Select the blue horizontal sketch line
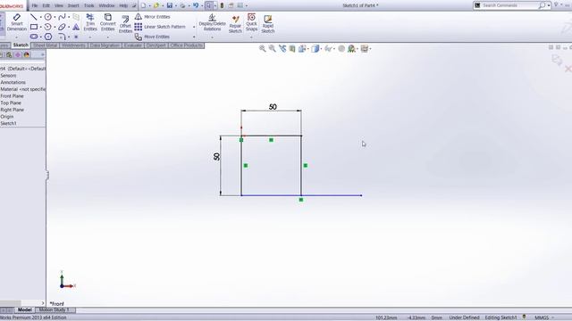The image size is (572, 321). pos(301,195)
